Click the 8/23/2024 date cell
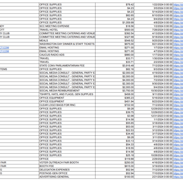 tap(154, 102)
